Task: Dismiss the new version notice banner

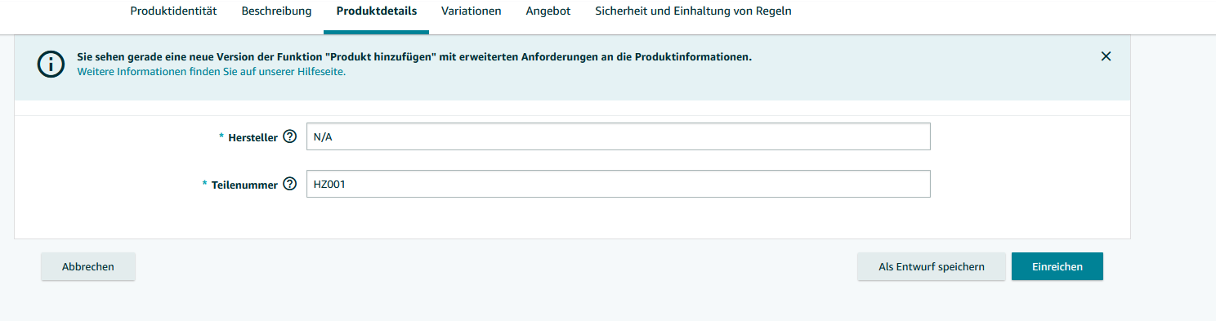Action: point(1106,56)
